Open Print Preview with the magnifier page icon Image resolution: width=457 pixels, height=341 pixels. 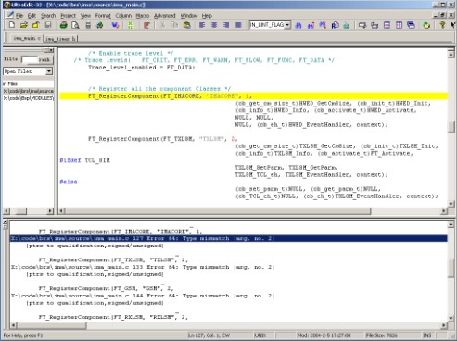75,25
